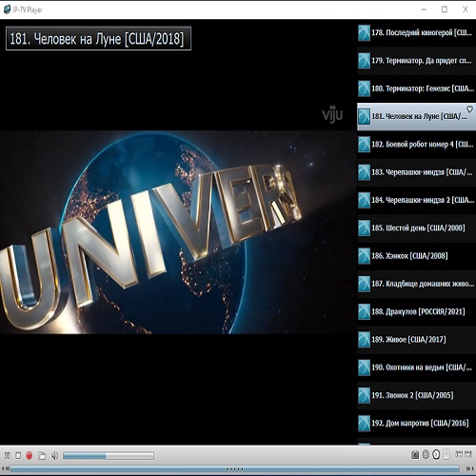Open file using the folder icon
This screenshot has height=476, width=476.
tap(42, 456)
